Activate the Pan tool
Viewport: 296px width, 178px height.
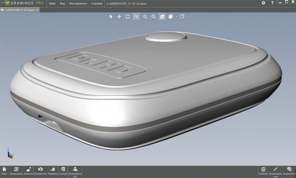119,17
